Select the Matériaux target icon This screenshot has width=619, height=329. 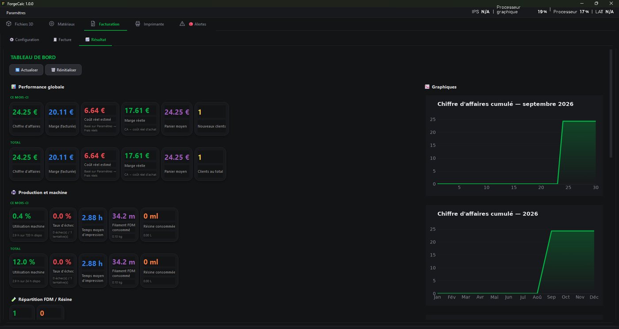coord(52,24)
